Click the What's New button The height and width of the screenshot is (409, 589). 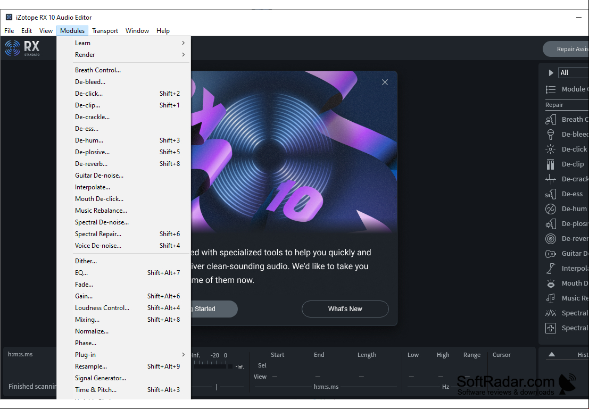point(345,308)
